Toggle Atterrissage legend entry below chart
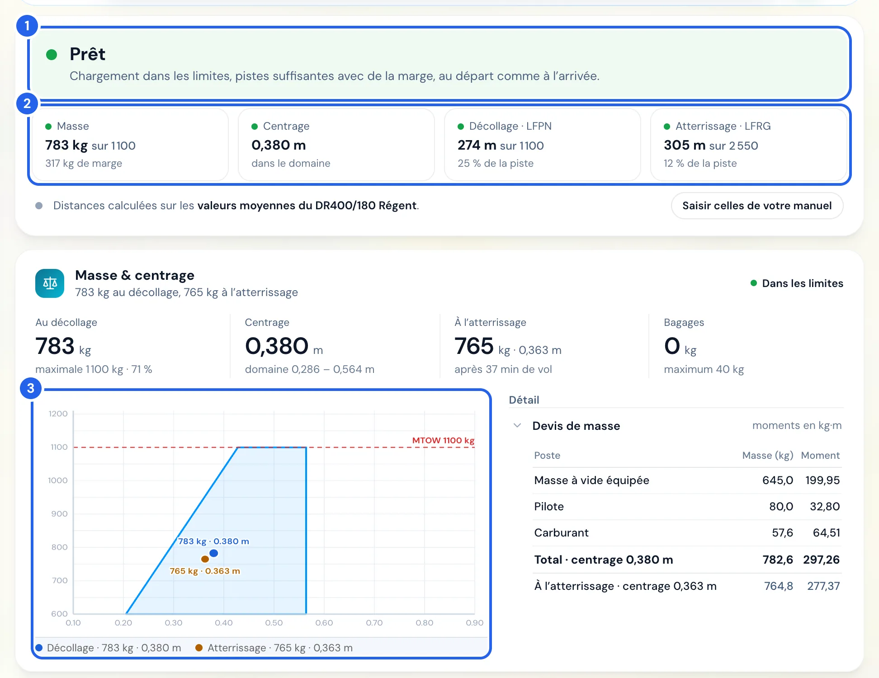Screen dimensions: 879x678 [274, 648]
